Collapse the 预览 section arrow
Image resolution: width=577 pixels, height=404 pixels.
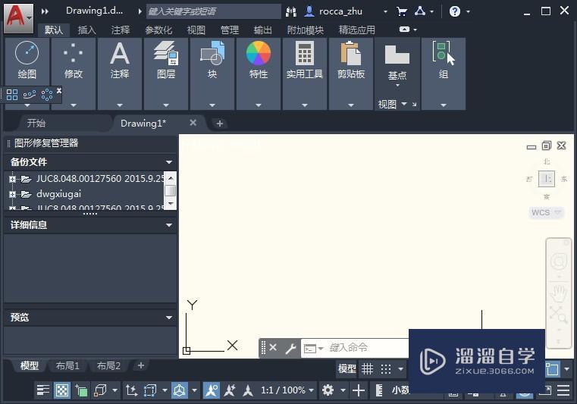click(x=169, y=318)
